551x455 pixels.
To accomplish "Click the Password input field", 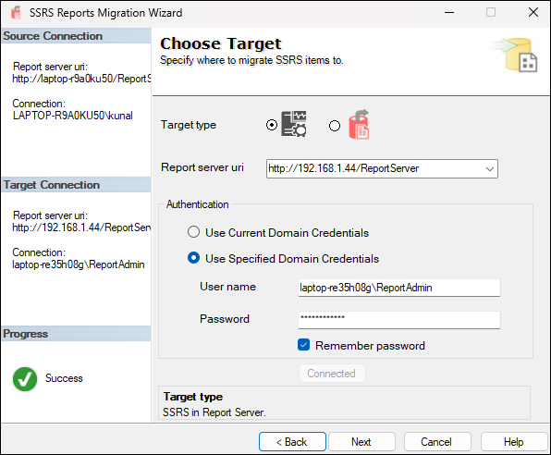I will pos(399,320).
